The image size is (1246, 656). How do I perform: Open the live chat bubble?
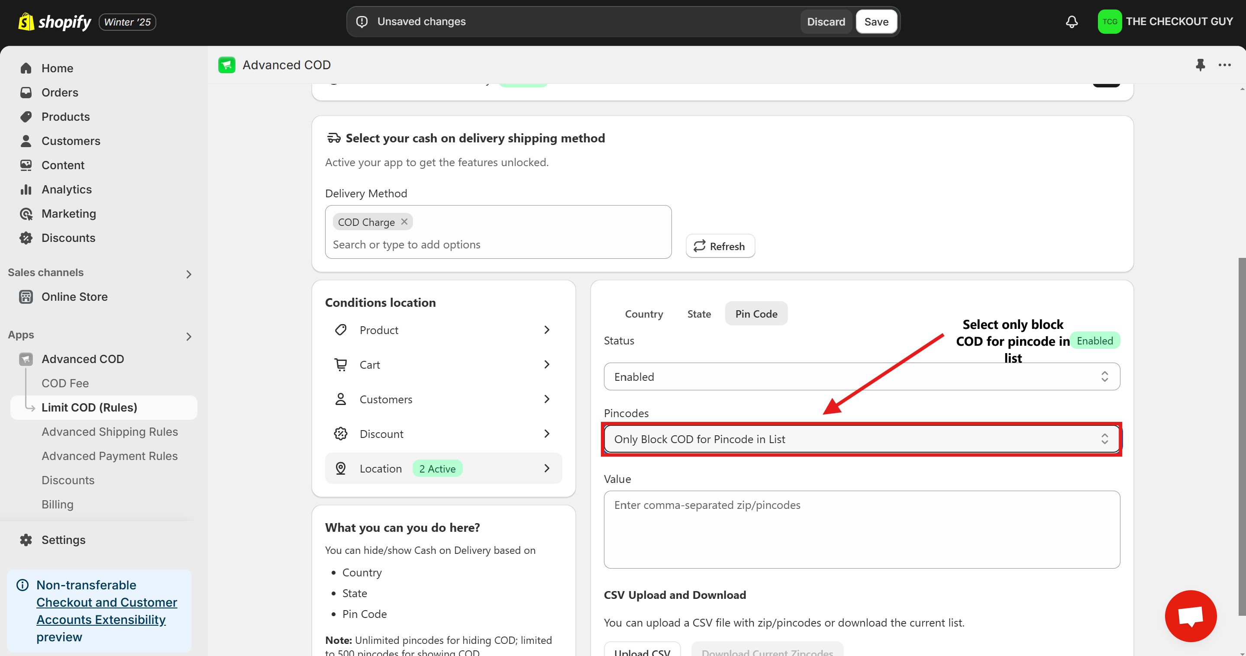1191,616
